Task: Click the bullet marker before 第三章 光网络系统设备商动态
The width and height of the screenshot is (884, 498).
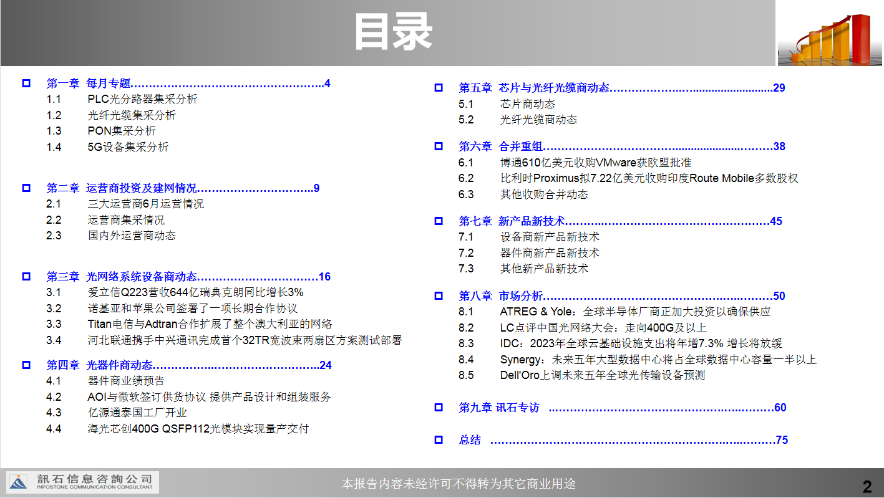Action: (26, 277)
